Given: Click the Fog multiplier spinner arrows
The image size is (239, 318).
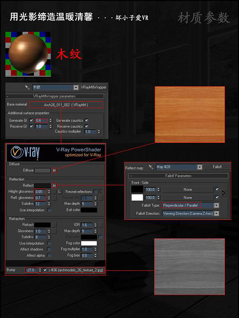Looking at the screenshot, I should pyautogui.click(x=95, y=249).
